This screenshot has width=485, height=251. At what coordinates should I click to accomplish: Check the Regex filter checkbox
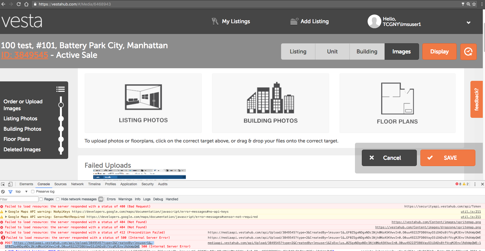41,199
